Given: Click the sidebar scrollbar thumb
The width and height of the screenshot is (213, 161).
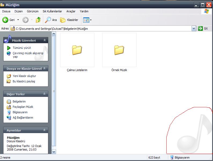Looking at the screenshot, I should pyautogui.click(x=54, y=91).
